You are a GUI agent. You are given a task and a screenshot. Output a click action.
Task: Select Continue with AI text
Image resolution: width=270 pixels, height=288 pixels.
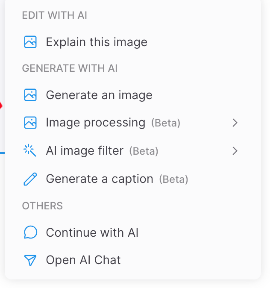click(x=92, y=232)
